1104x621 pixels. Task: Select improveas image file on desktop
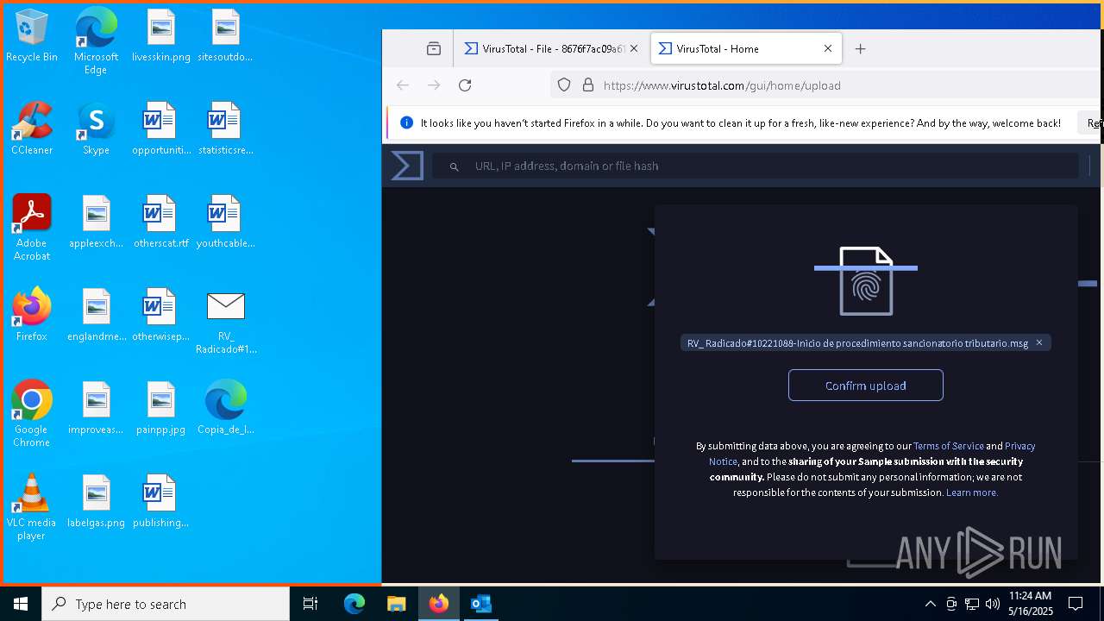pos(96,409)
